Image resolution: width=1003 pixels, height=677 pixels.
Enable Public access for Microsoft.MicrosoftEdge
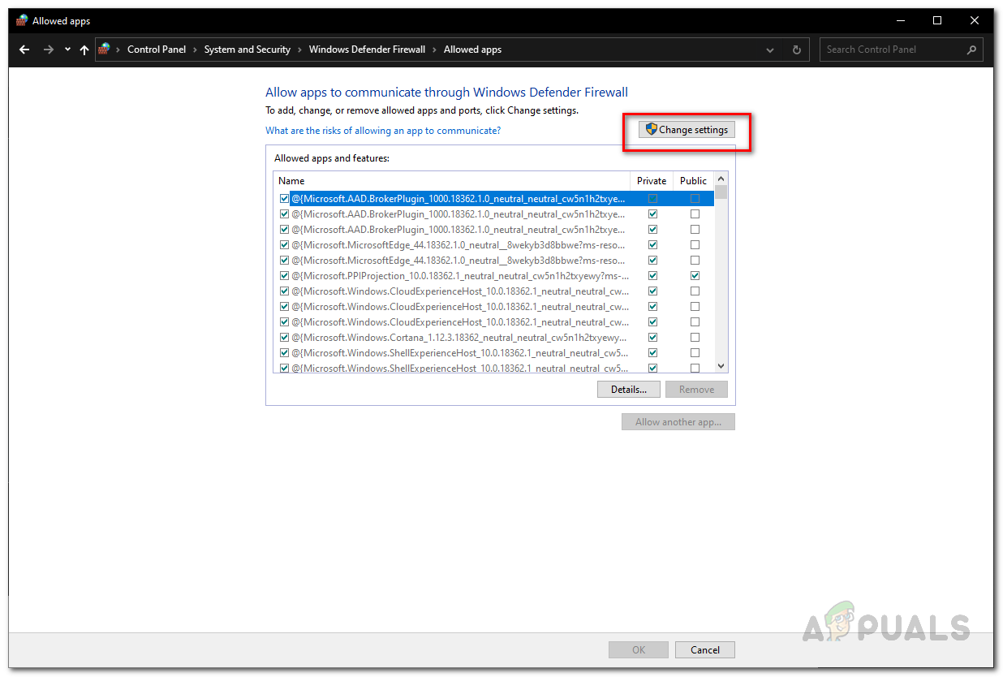(695, 244)
